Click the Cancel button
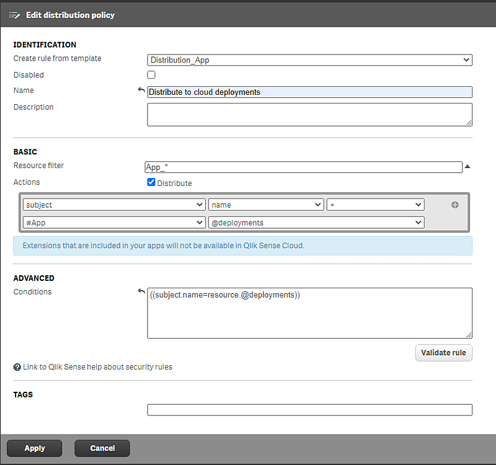496x465 pixels. [x=102, y=448]
